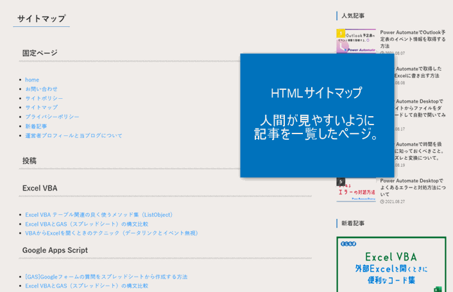Viewport: 453px width, 292px height.
Task: Open Excel VBAとGAS 構文比較 link under Excel VBA
Action: click(x=87, y=224)
